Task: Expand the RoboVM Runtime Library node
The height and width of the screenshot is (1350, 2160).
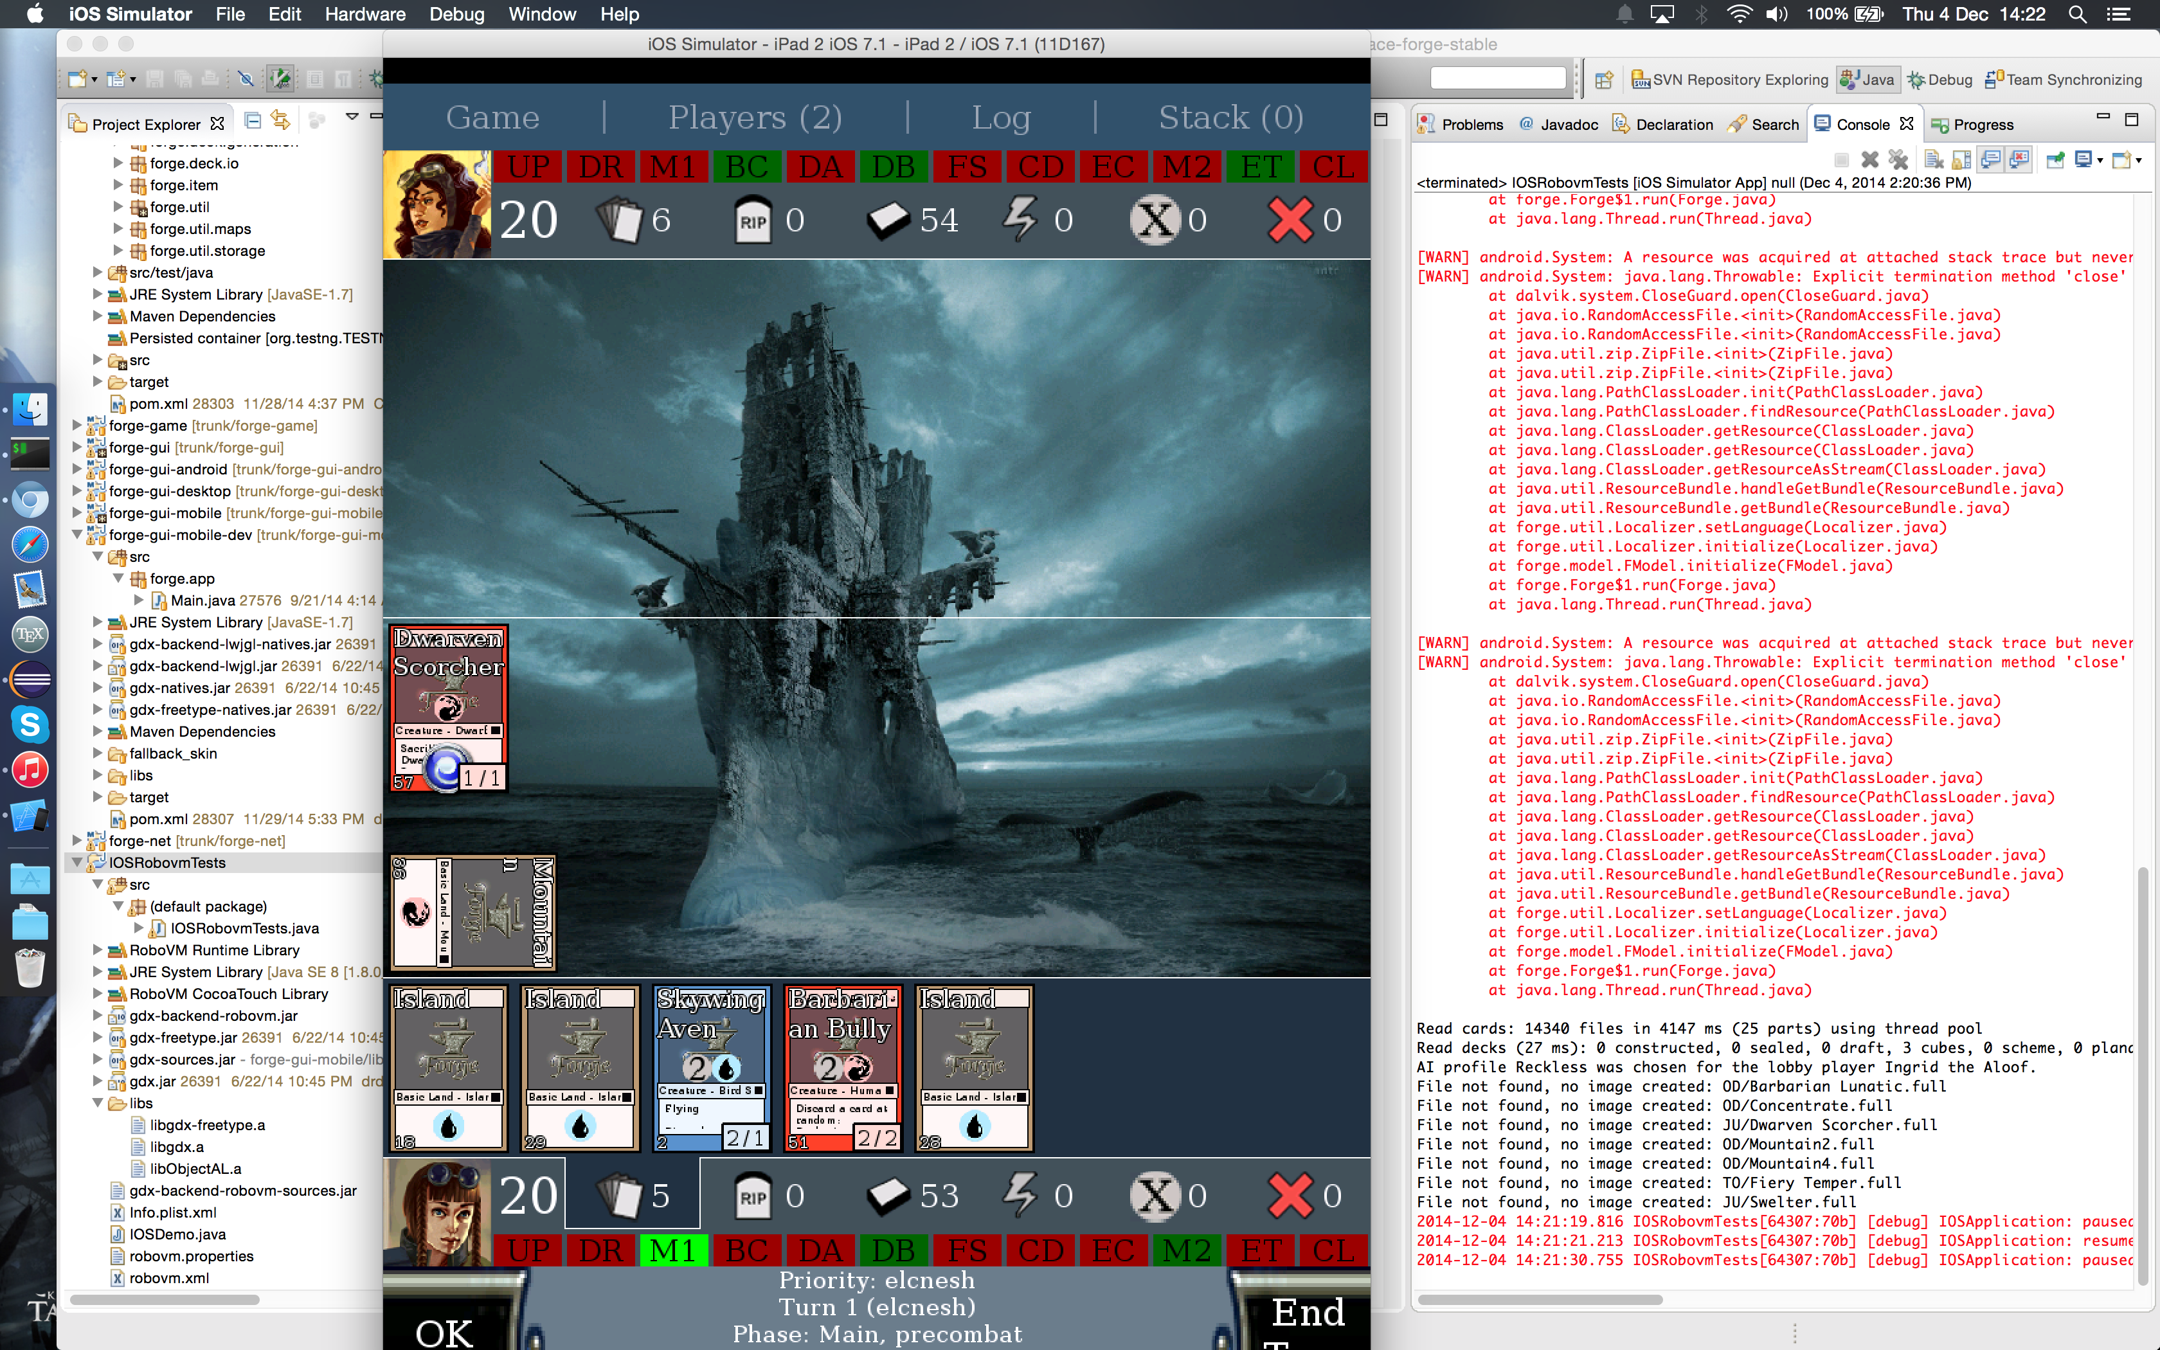Action: [97, 950]
